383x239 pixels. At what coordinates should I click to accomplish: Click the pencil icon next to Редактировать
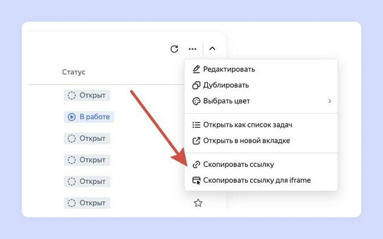[196, 69]
